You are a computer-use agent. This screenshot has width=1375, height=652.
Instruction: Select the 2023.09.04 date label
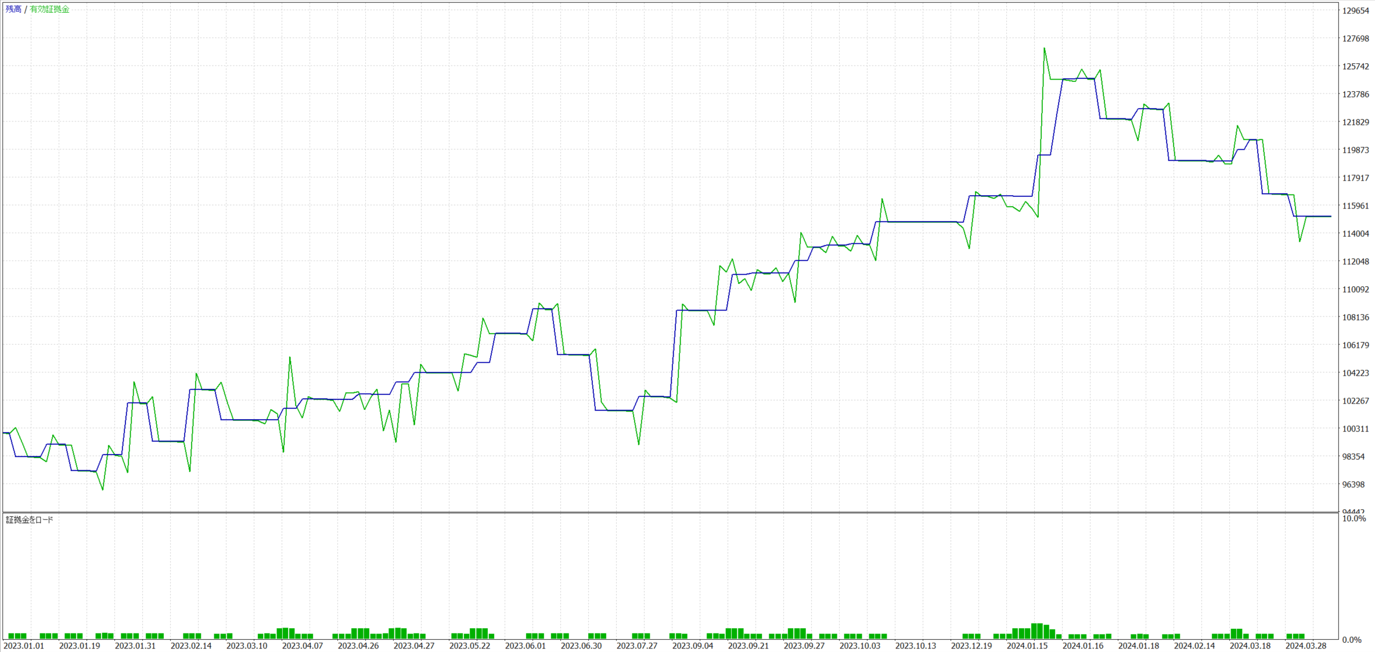click(693, 646)
